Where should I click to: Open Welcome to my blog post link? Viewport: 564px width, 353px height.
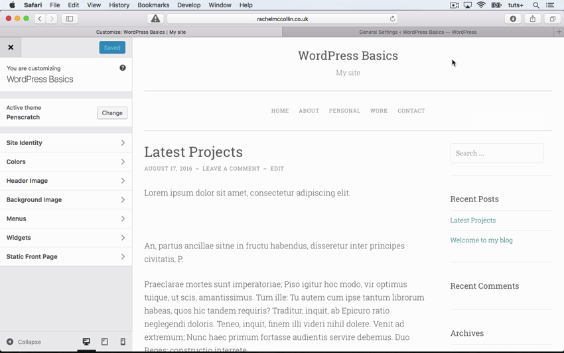pos(481,240)
